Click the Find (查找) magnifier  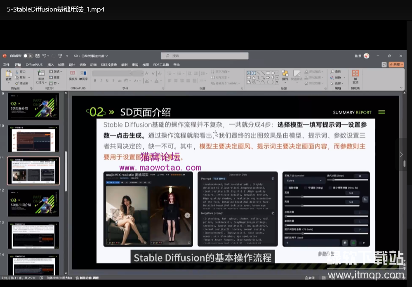332,72
